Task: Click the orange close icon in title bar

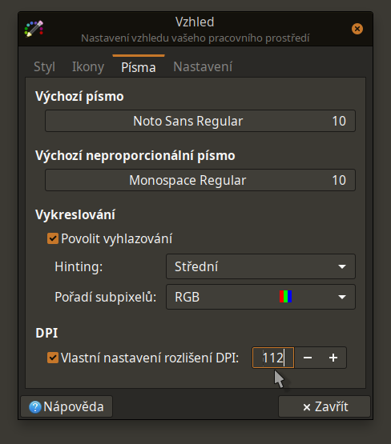Action: (357, 29)
